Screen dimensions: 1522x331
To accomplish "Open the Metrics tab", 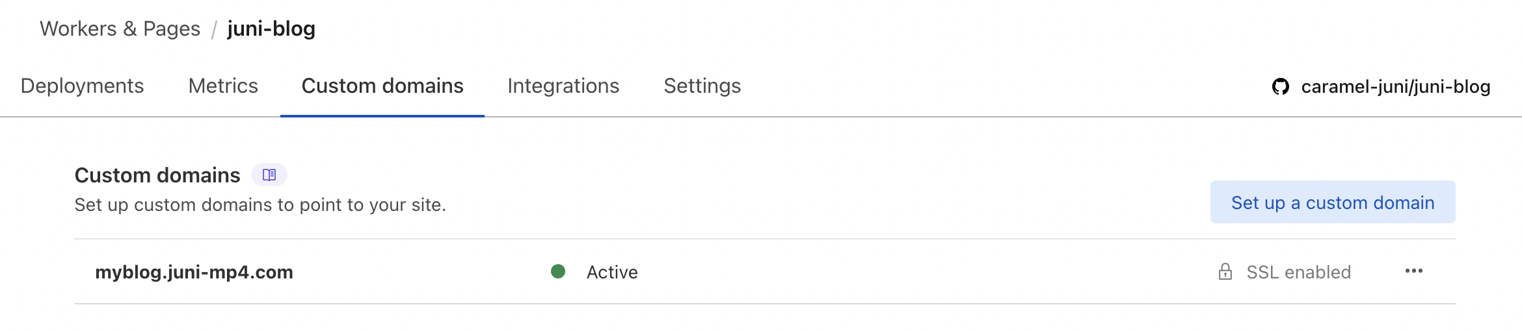I will 223,86.
